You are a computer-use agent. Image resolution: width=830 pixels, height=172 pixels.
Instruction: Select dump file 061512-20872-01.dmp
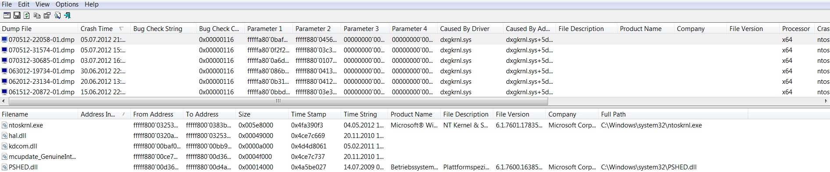tap(41, 92)
